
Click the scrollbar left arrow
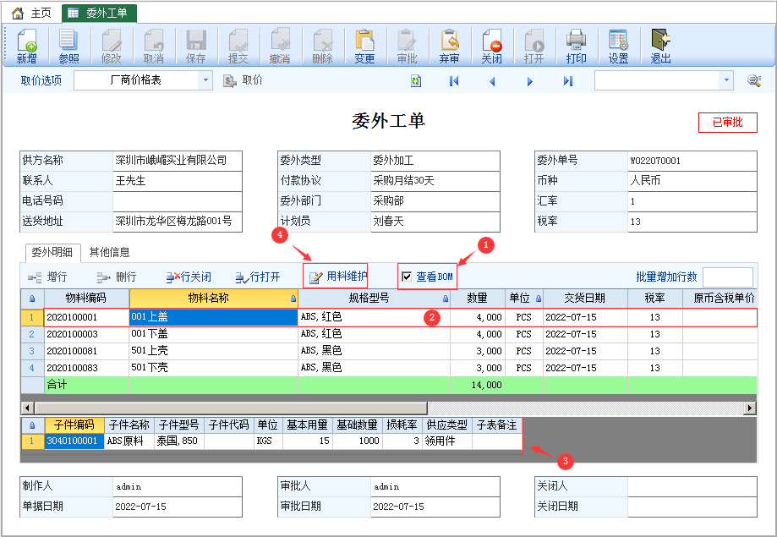pyautogui.click(x=27, y=408)
